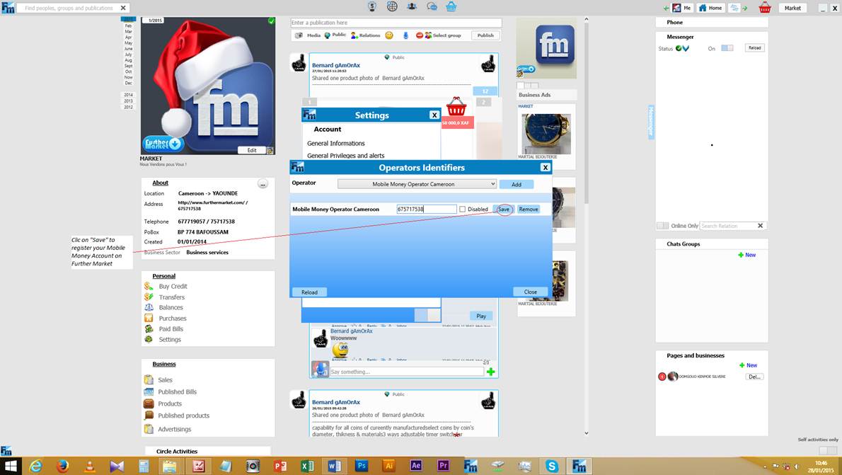The width and height of the screenshot is (842, 475).
Task: Open the shopping basket icon at top center
Action: [x=451, y=6]
